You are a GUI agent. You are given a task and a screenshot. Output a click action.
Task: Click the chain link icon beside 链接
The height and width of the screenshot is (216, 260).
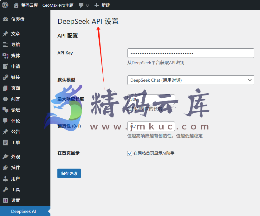click(5, 77)
